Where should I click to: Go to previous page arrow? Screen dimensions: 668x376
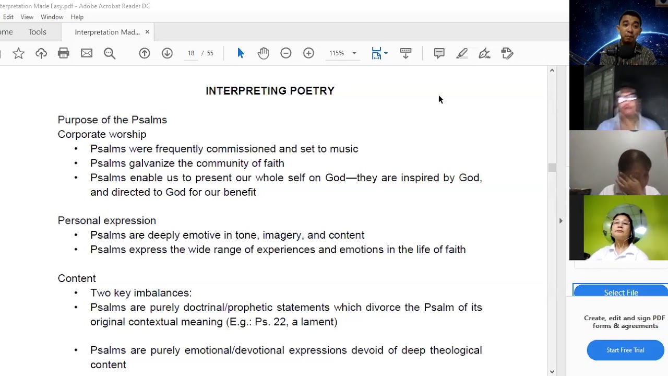[x=145, y=53]
